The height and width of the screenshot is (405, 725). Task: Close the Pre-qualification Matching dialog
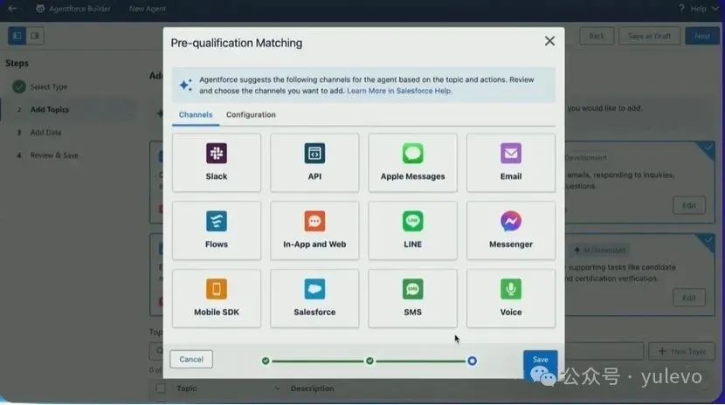click(549, 41)
